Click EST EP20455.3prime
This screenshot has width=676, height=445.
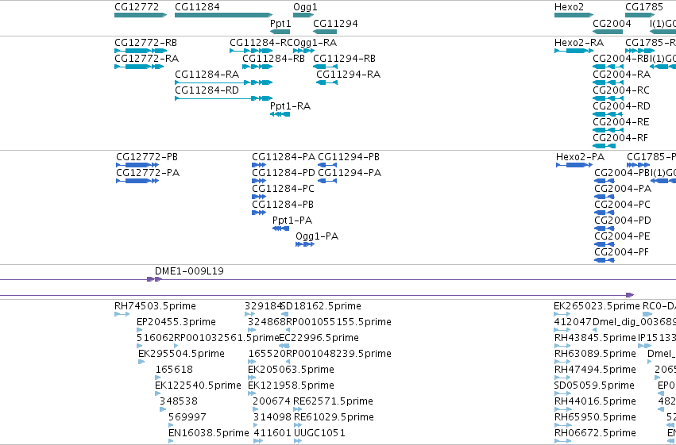pos(139,330)
